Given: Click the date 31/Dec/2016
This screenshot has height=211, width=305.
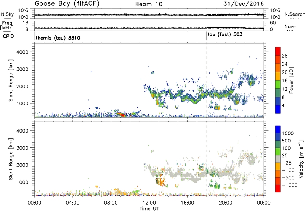Looking at the screenshot, I should pos(244,4).
